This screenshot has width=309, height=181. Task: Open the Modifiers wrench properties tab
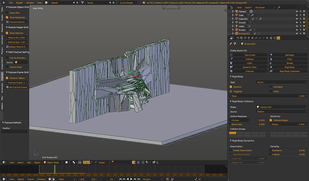click(x=260, y=38)
